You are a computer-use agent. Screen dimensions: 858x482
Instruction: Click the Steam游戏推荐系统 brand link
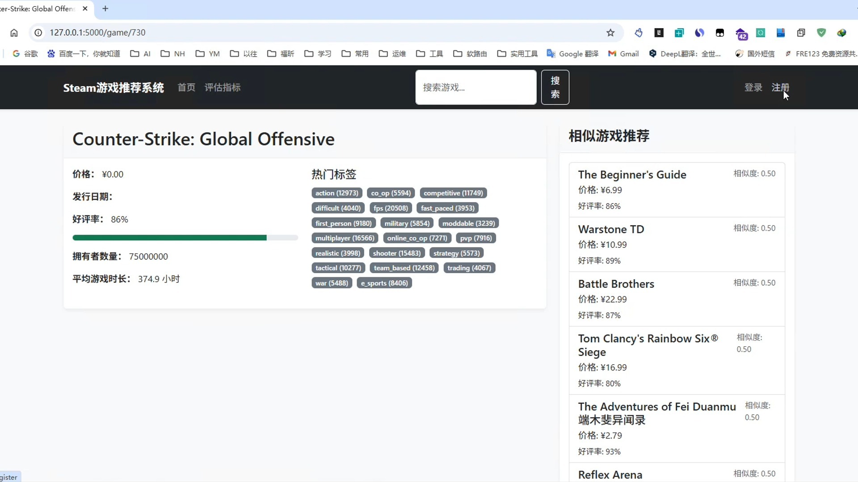click(114, 87)
